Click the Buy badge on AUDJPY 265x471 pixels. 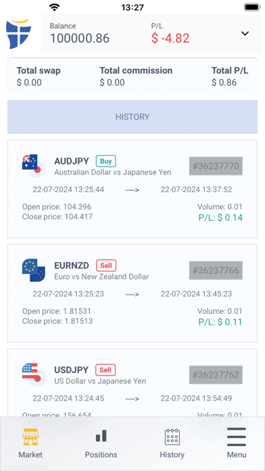106,161
